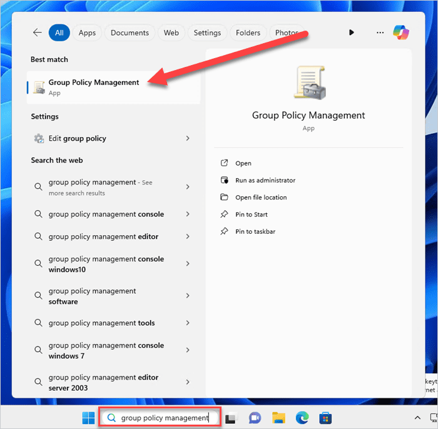Screen dimensions: 438x429
Task: Open the Windows Start button
Action: pyautogui.click(x=88, y=418)
